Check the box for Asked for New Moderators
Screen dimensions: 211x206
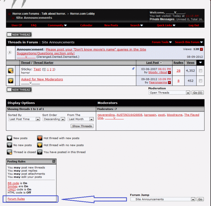[x=200, y=81]
